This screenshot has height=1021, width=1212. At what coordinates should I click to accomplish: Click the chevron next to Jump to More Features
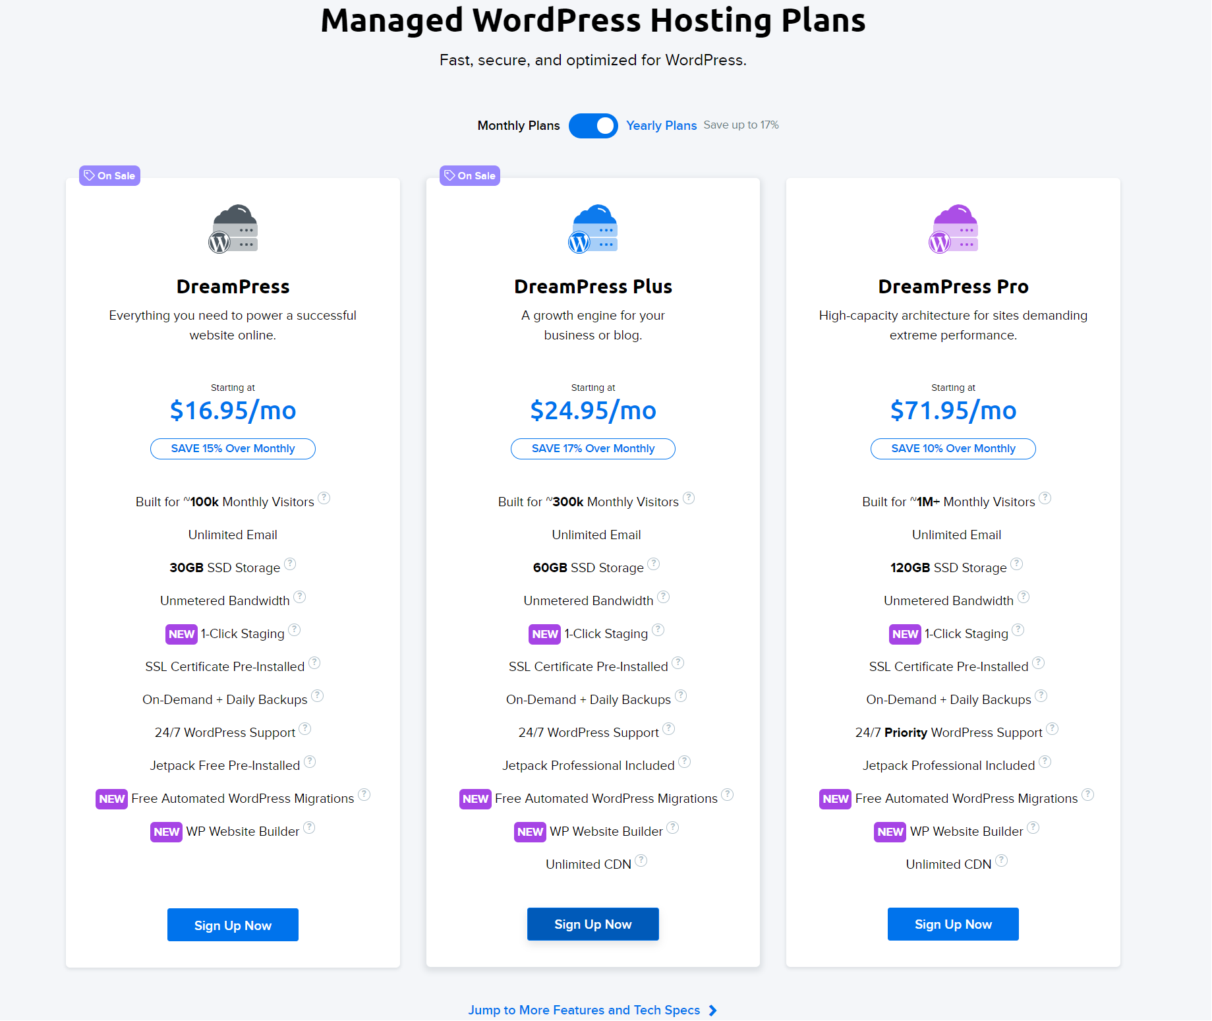click(x=712, y=1010)
